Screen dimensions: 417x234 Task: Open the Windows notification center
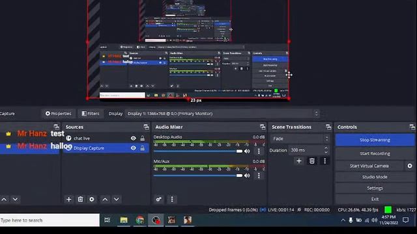(405, 220)
